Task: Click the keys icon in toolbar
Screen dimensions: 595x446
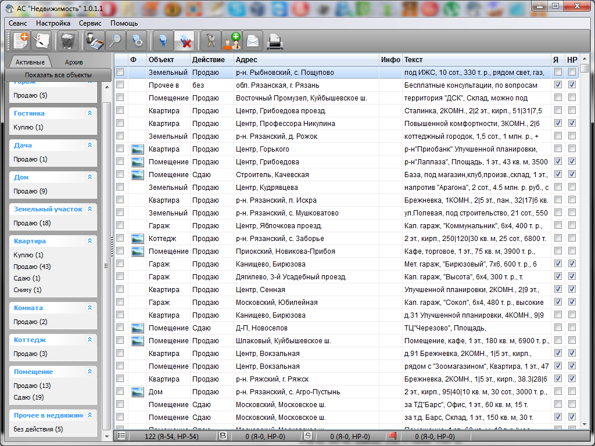Action: pos(211,41)
